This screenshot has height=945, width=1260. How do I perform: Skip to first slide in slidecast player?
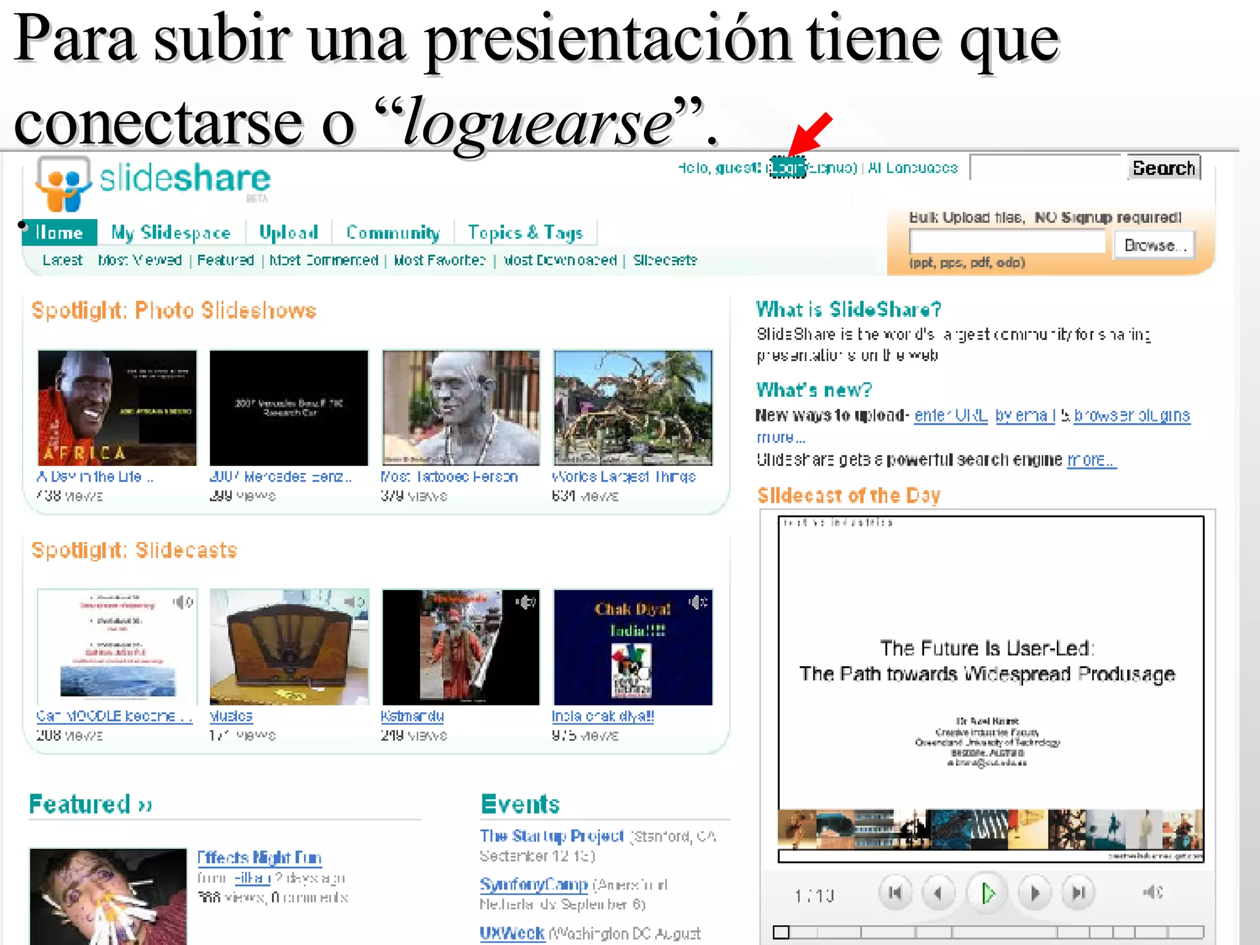[x=895, y=893]
